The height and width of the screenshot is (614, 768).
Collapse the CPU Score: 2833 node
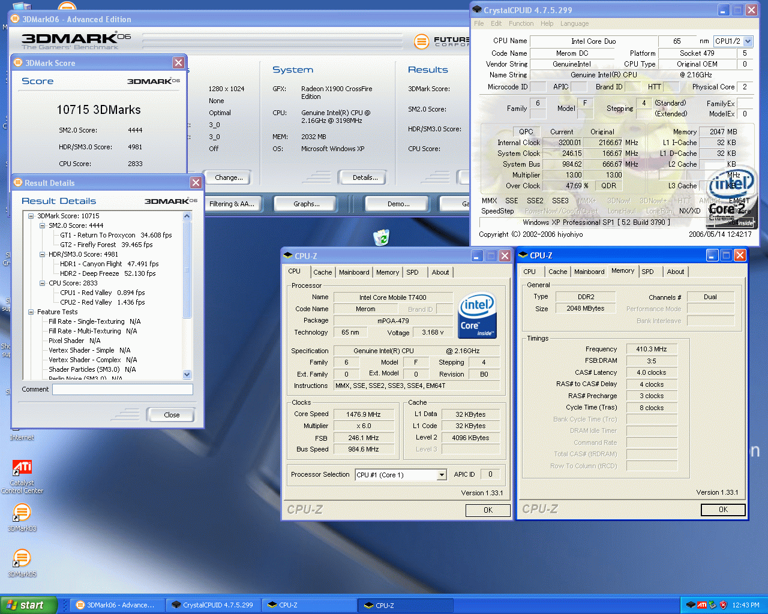tap(43, 283)
